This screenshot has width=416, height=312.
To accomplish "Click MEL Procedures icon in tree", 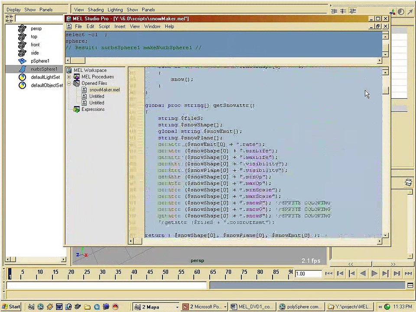I will [x=77, y=77].
